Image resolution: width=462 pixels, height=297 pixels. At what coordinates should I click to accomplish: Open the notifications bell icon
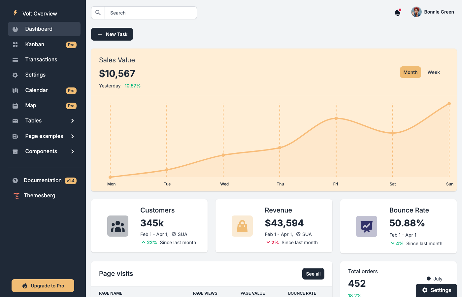[x=398, y=12]
